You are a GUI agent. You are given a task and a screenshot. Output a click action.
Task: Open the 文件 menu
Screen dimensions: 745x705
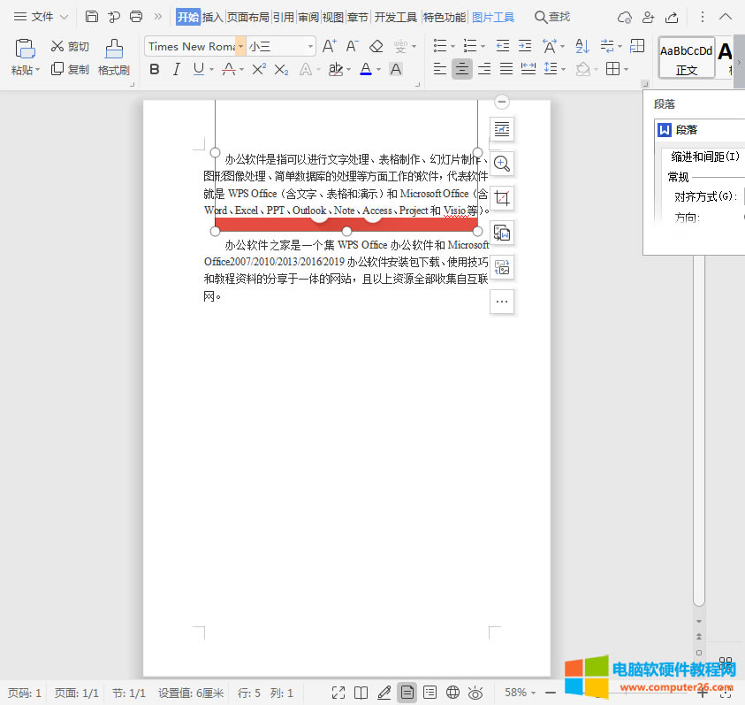(x=42, y=17)
